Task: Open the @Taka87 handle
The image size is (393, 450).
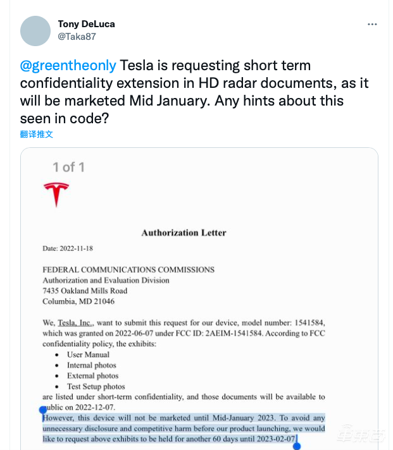Action: click(77, 37)
